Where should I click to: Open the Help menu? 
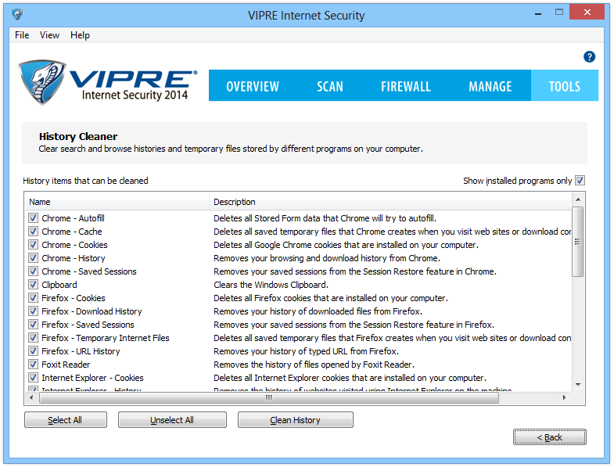pyautogui.click(x=80, y=35)
